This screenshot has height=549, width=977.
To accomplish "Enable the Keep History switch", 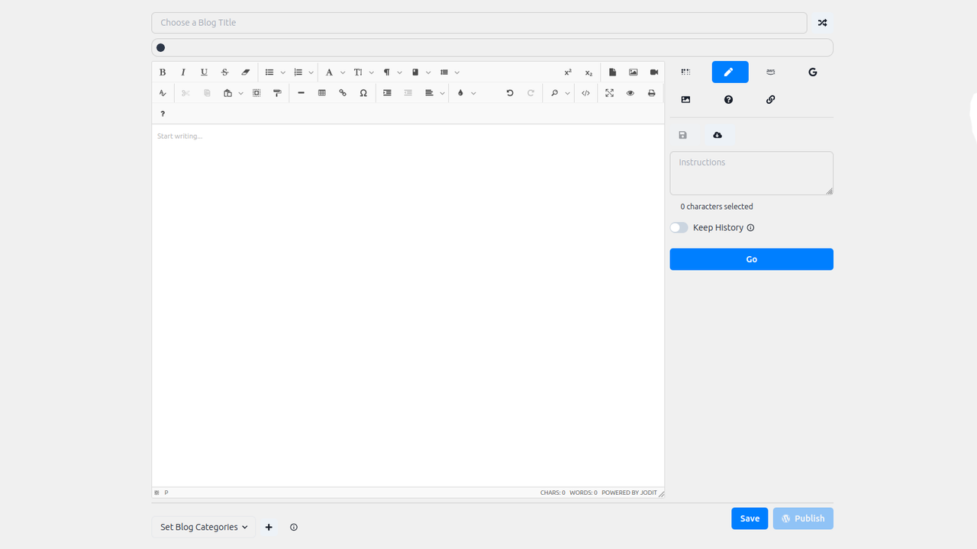I will tap(679, 227).
